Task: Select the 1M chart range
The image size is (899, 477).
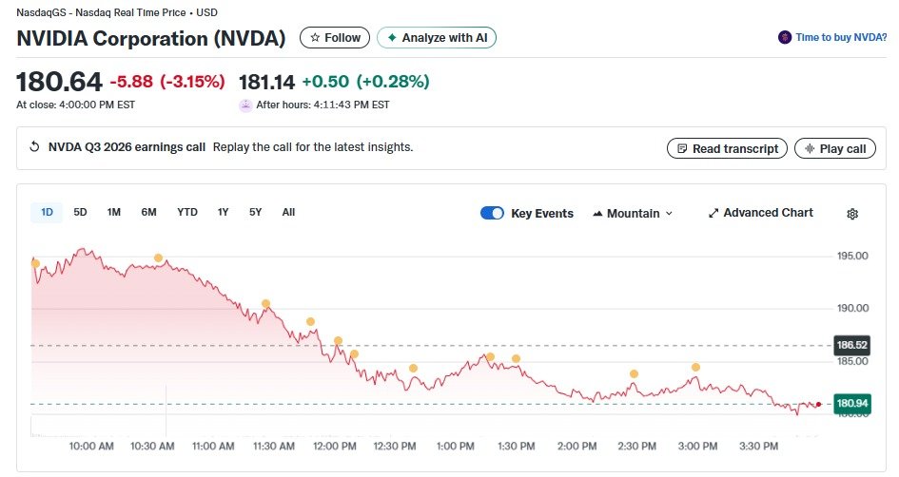Action: (114, 212)
